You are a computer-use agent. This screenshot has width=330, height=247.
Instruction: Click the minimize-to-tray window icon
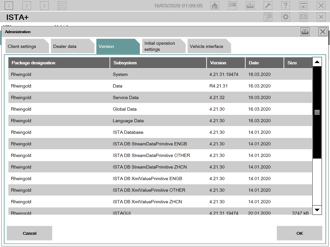(303, 5)
